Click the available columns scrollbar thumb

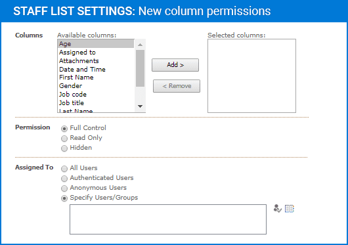(x=140, y=68)
